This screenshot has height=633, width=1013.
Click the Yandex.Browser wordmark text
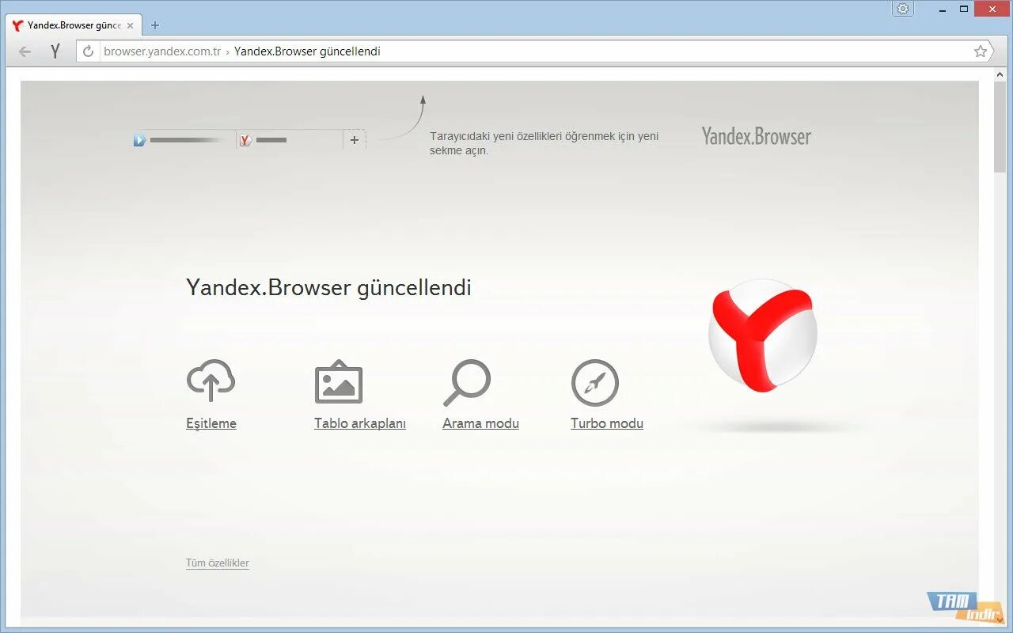coord(757,136)
